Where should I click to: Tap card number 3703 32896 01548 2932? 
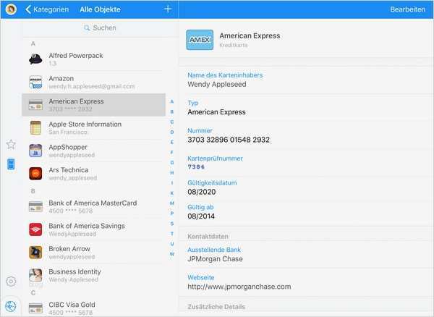pos(229,140)
